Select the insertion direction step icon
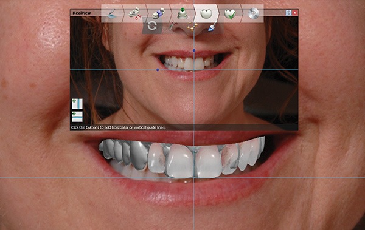The height and width of the screenshot is (230, 365). (182, 13)
